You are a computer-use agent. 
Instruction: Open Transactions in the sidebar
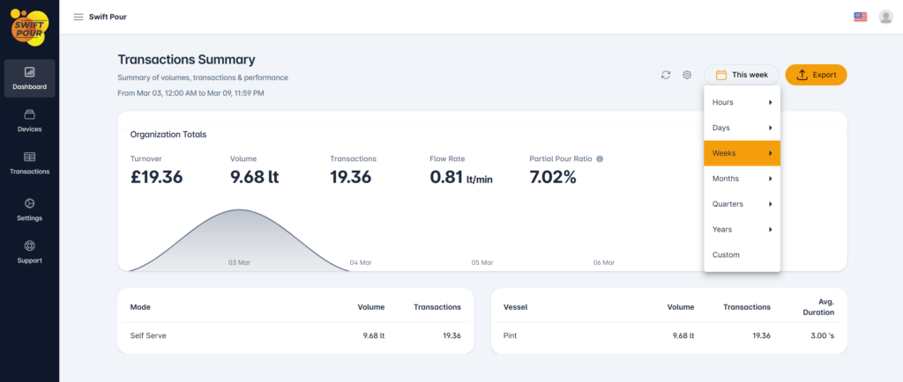click(x=29, y=163)
